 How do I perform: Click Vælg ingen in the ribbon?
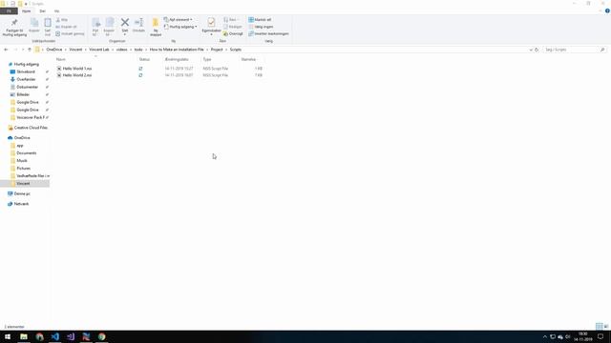(x=261, y=27)
